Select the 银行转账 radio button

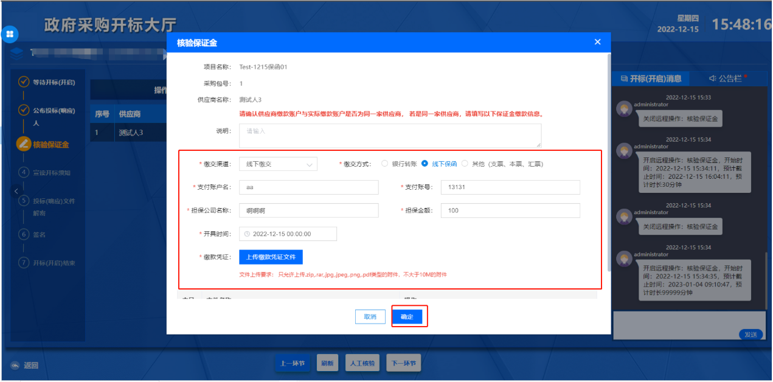(x=384, y=164)
